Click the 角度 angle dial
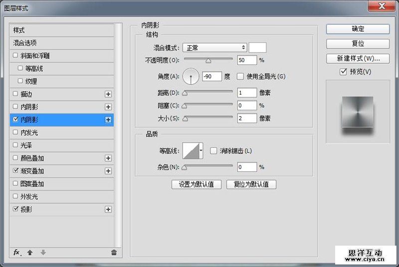The height and width of the screenshot is (267, 399). click(x=191, y=76)
